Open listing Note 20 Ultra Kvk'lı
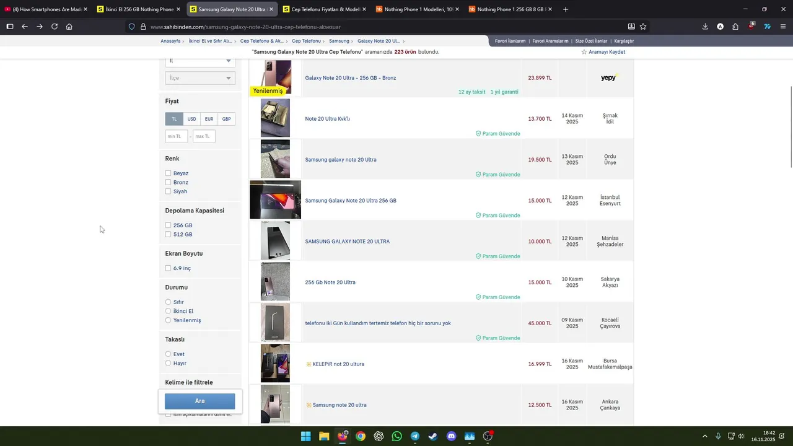Viewport: 793px width, 446px height. [x=327, y=119]
